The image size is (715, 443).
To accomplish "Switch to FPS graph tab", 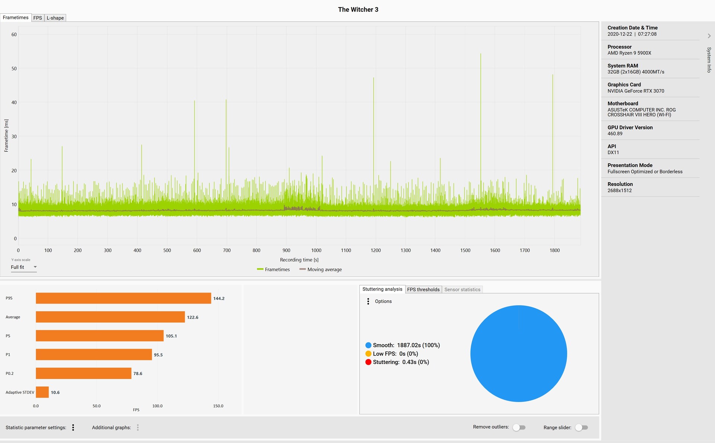I will (x=38, y=18).
